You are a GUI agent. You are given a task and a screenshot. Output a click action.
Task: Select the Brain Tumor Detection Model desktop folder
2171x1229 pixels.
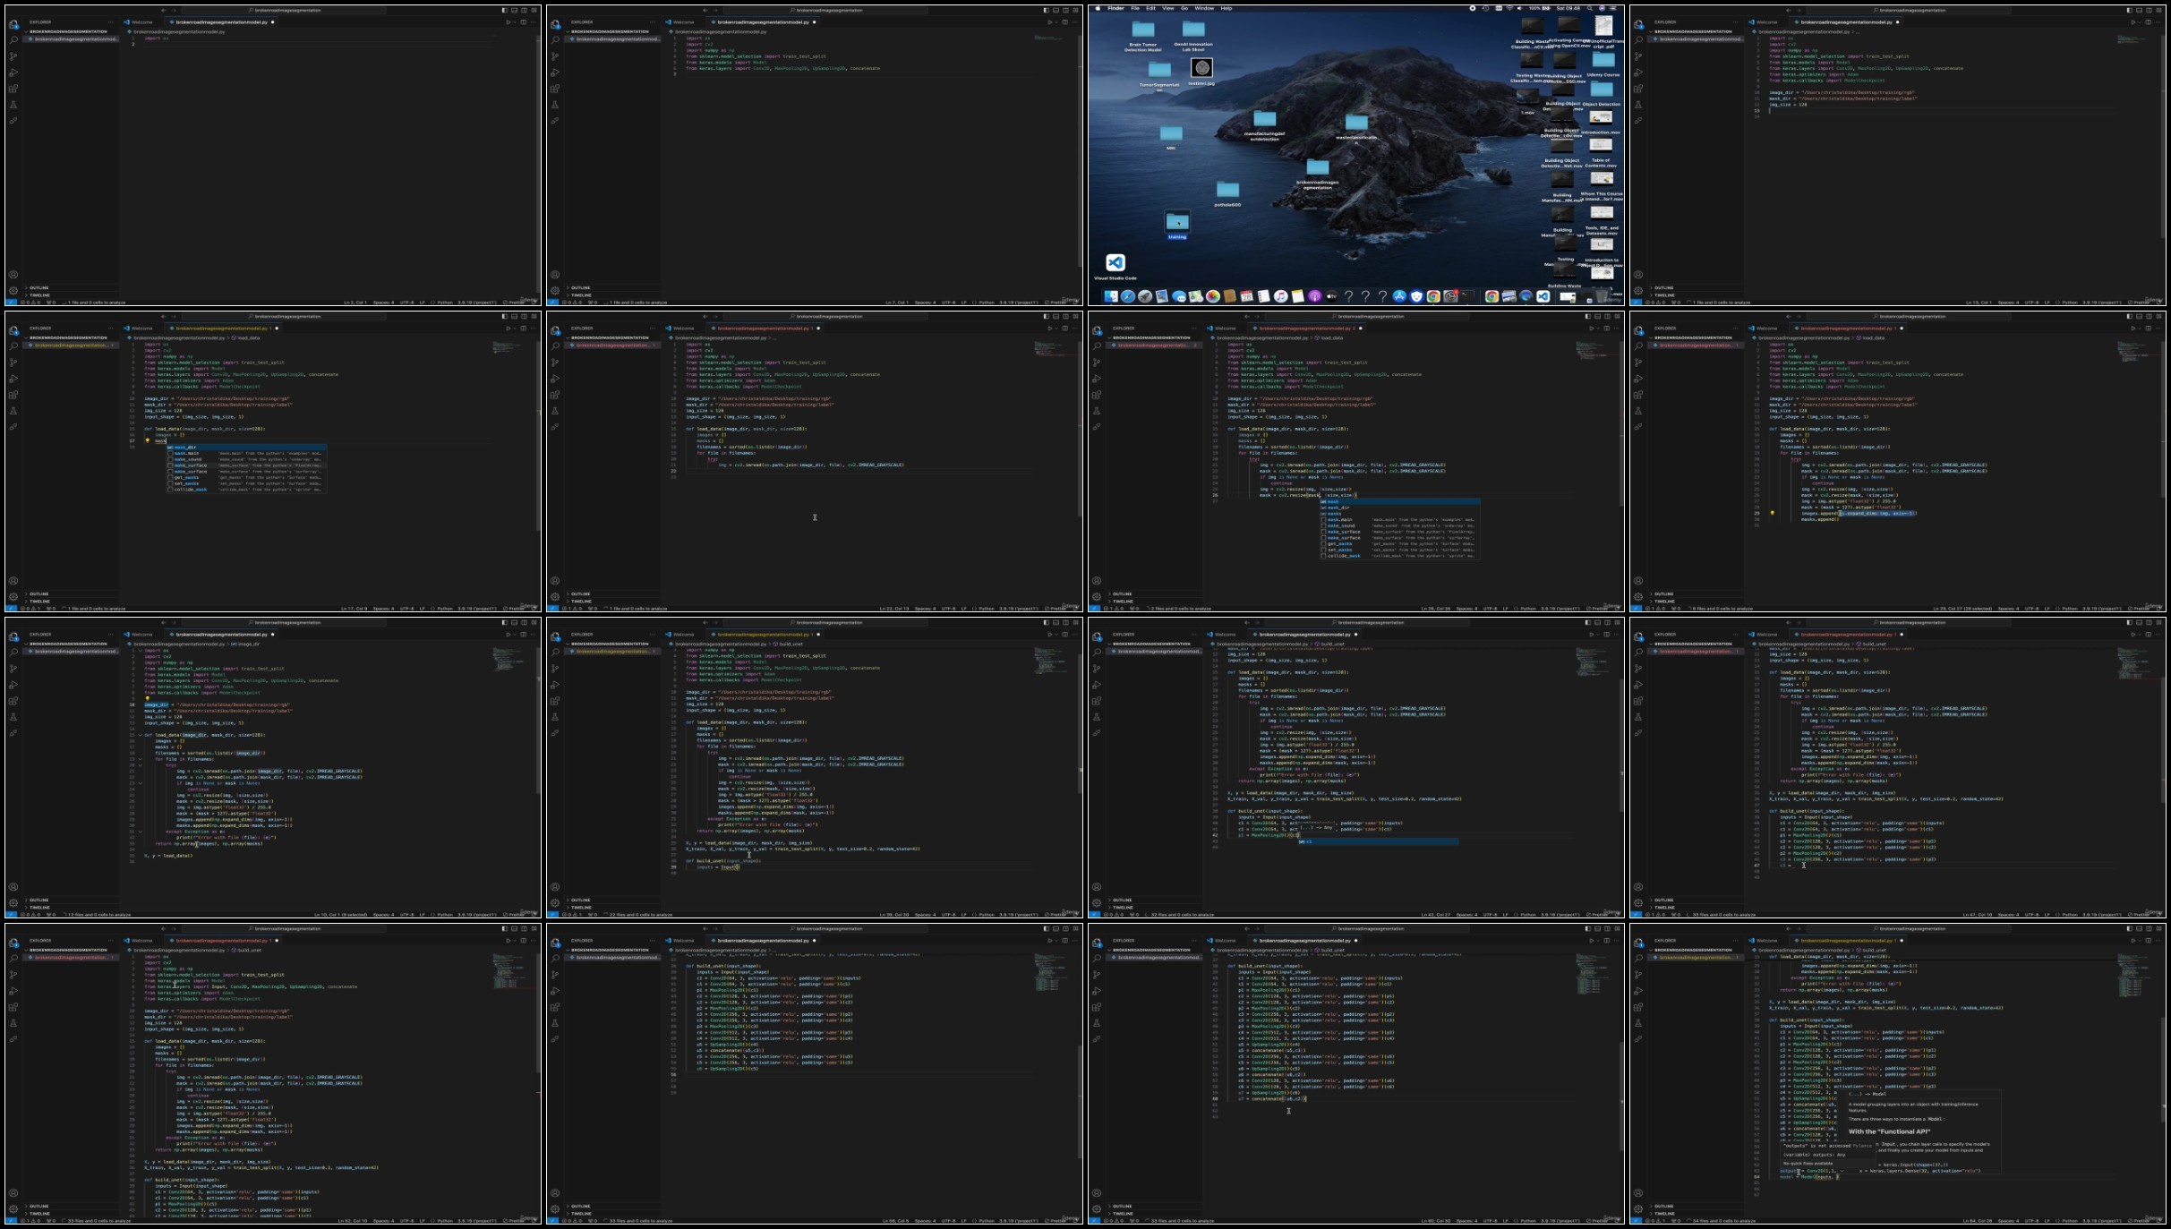pos(1143,30)
